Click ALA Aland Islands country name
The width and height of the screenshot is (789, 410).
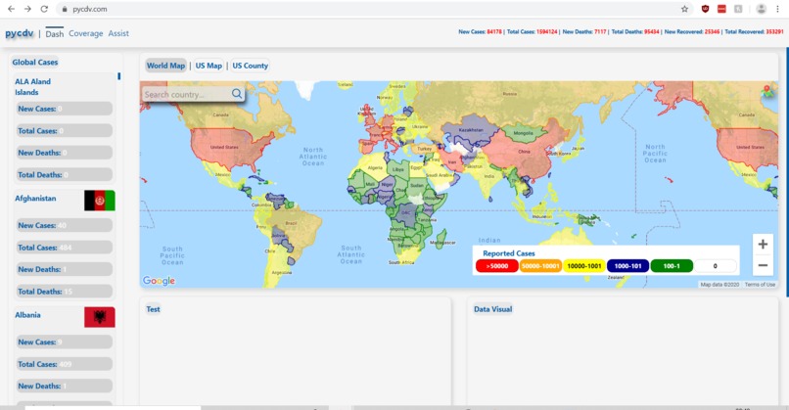(x=32, y=86)
